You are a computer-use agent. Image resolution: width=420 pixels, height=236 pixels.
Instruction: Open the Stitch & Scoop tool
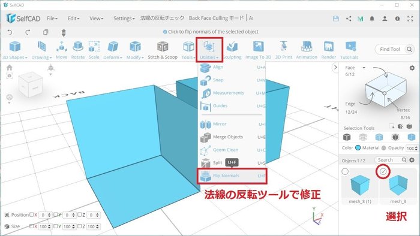pos(163,50)
